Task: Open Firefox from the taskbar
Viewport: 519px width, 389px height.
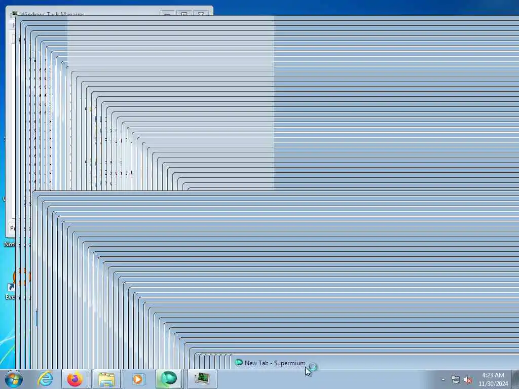Action: [75, 379]
